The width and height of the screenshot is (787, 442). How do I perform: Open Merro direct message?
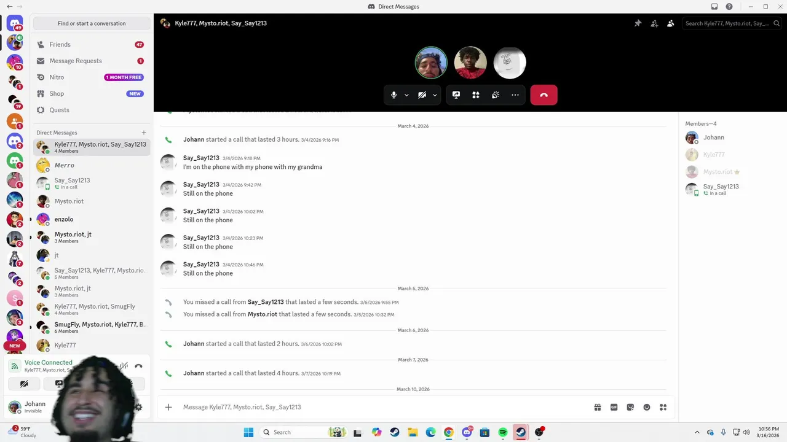[x=92, y=165]
